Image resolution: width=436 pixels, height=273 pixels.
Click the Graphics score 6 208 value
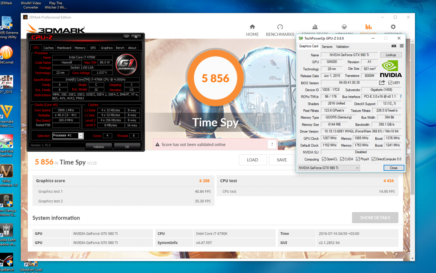point(204,181)
